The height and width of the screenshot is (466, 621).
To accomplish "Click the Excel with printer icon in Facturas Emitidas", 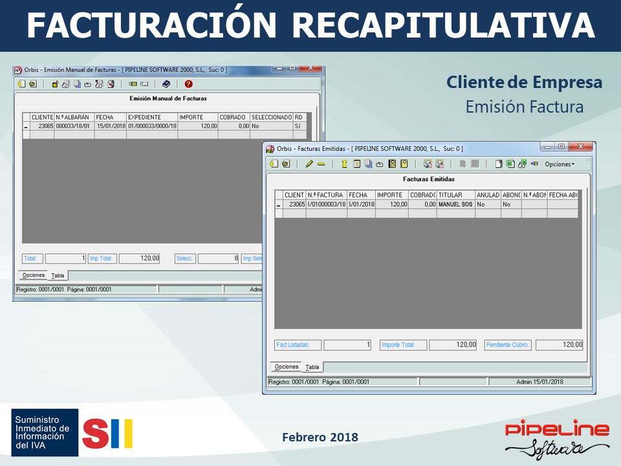I will 522,164.
